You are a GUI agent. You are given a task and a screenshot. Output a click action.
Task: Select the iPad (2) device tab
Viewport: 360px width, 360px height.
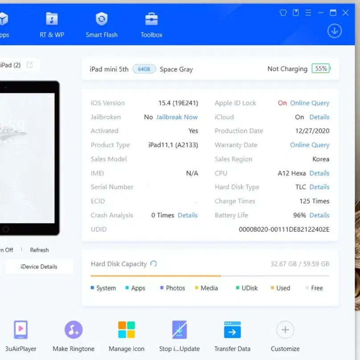click(10, 65)
